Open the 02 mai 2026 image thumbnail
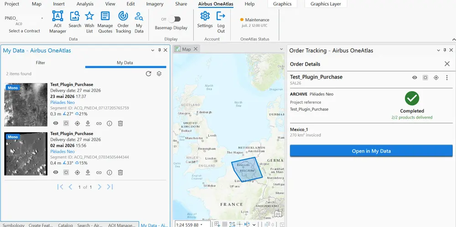This screenshot has width=456, height=227. pyautogui.click(x=26, y=154)
